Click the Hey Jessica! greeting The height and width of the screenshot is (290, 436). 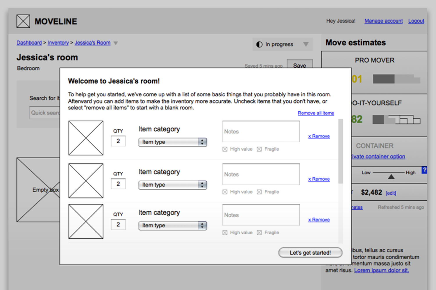coord(341,21)
